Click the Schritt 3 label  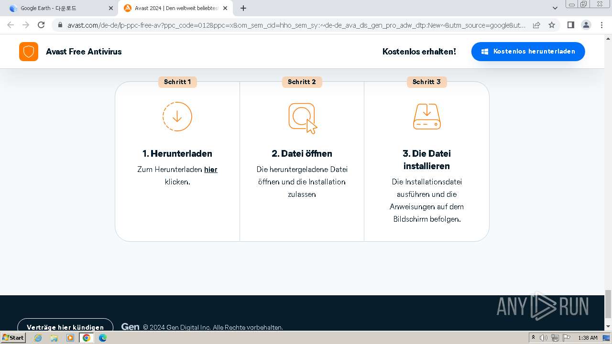pos(426,82)
